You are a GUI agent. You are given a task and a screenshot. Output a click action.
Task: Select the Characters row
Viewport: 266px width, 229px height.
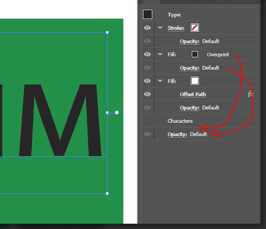[x=199, y=121]
